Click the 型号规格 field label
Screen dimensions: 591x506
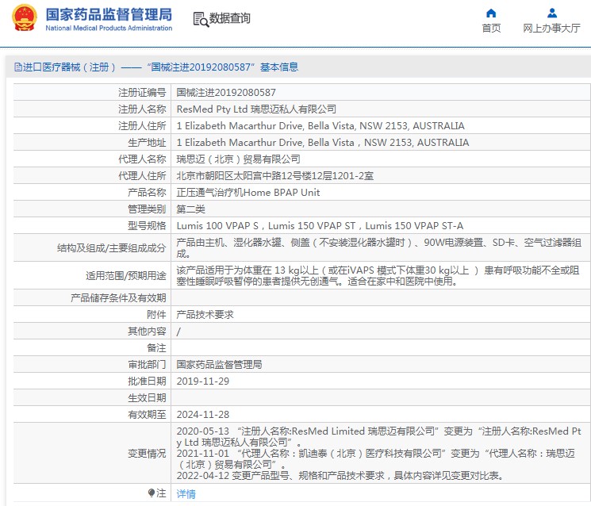coord(147,226)
